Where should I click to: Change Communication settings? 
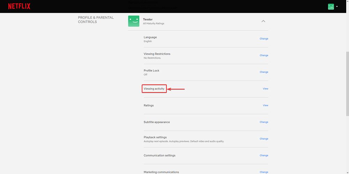click(264, 156)
